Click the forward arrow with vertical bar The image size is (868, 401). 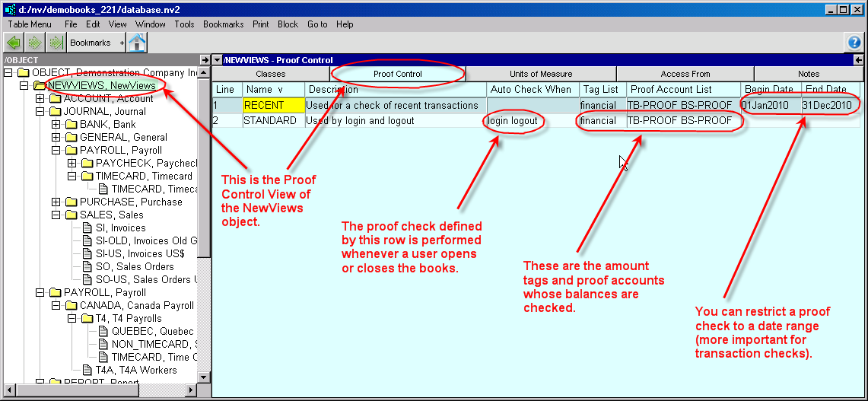(x=56, y=43)
